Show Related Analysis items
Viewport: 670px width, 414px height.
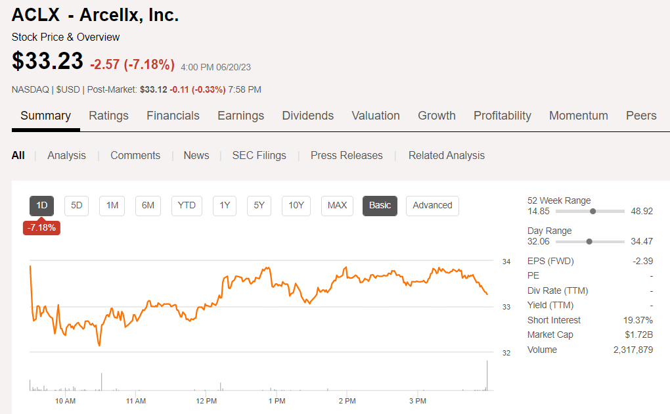(x=447, y=156)
